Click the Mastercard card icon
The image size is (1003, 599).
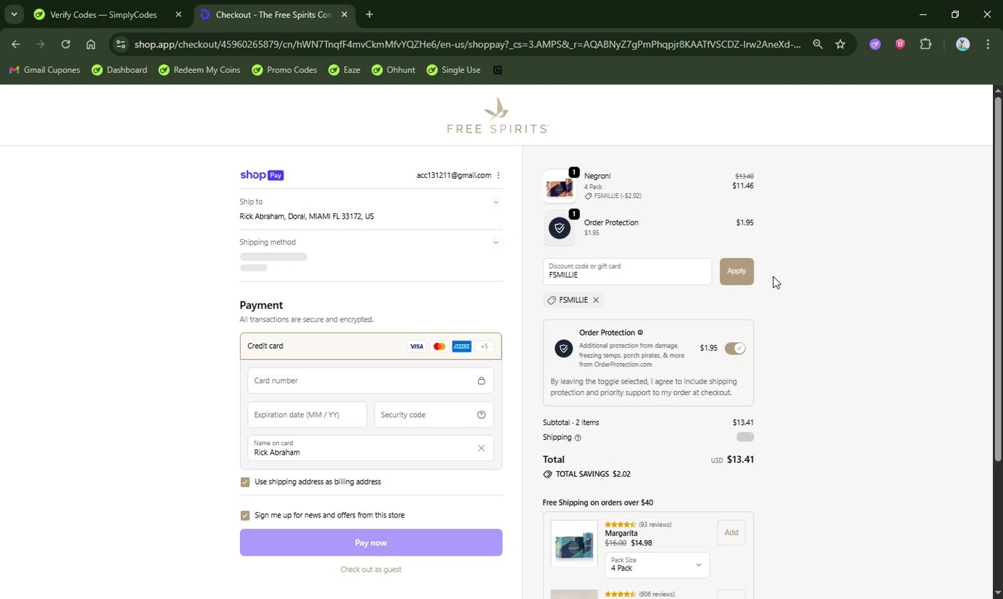(x=439, y=346)
